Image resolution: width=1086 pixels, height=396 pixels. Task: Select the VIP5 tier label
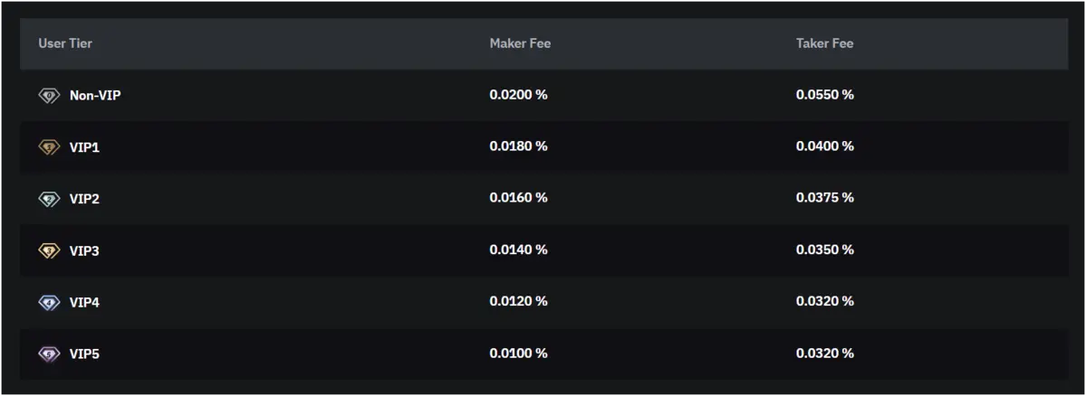pos(84,354)
